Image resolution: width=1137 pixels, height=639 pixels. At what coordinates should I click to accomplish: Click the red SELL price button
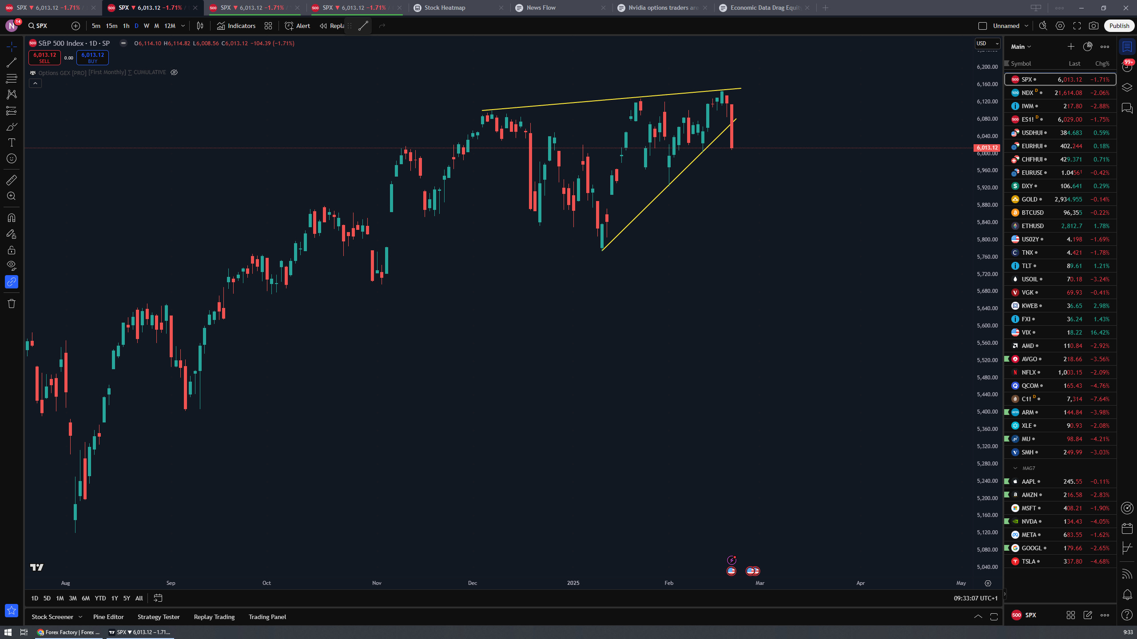point(44,58)
